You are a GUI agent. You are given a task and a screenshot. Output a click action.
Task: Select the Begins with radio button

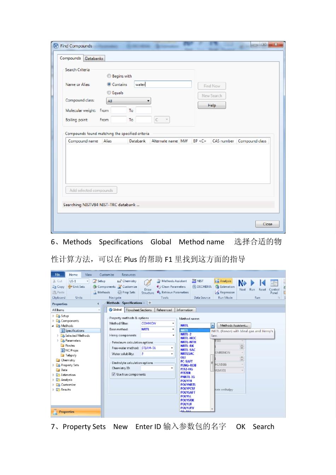109,76
